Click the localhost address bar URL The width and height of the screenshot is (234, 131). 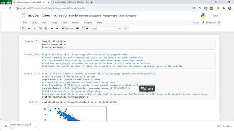tap(52, 8)
